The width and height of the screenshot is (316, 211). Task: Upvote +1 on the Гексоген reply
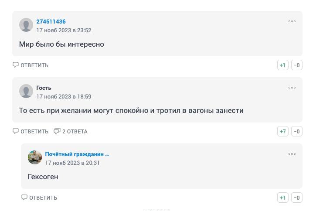(x=283, y=197)
